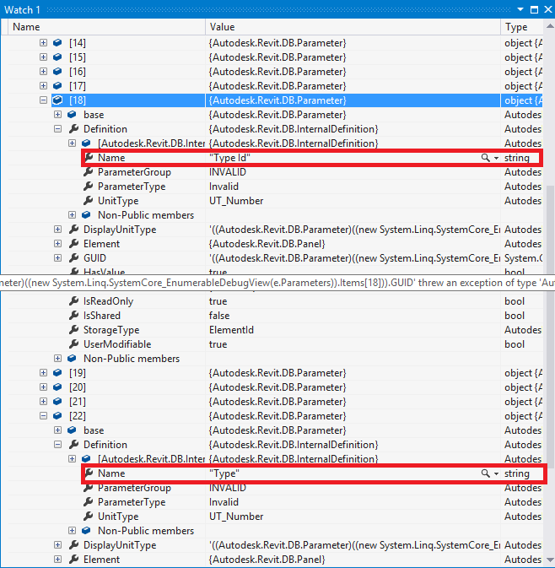This screenshot has height=568, width=555.
Task: Expand the [17] parameter row
Action: (x=43, y=86)
